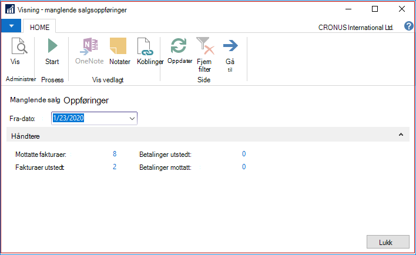Open the OneNote ribbon icon
Image resolution: width=416 pixels, height=255 pixels.
89,46
